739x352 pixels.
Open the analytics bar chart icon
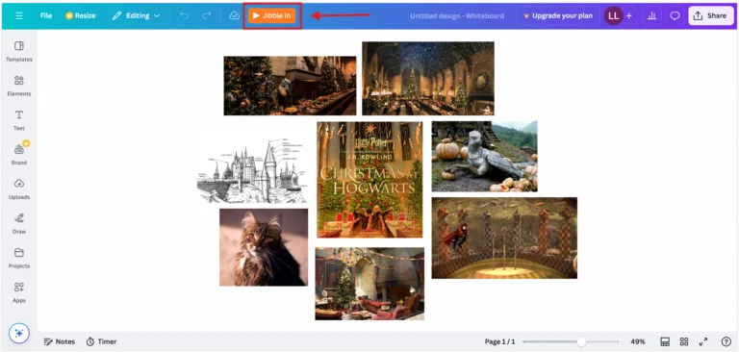click(x=651, y=15)
